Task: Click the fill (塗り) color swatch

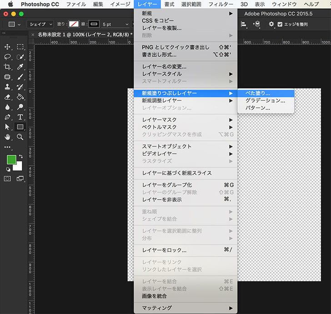Action: pyautogui.click(x=74, y=24)
